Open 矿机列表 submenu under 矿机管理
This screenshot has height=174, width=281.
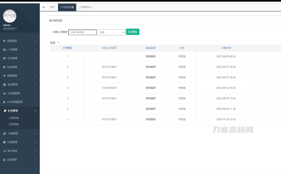pyautogui.click(x=14, y=124)
